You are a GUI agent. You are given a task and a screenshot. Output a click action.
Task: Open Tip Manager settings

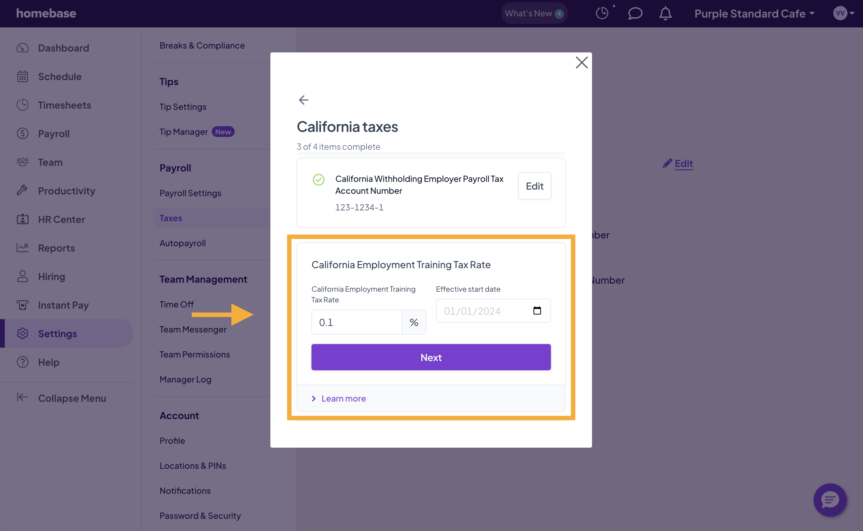(183, 132)
